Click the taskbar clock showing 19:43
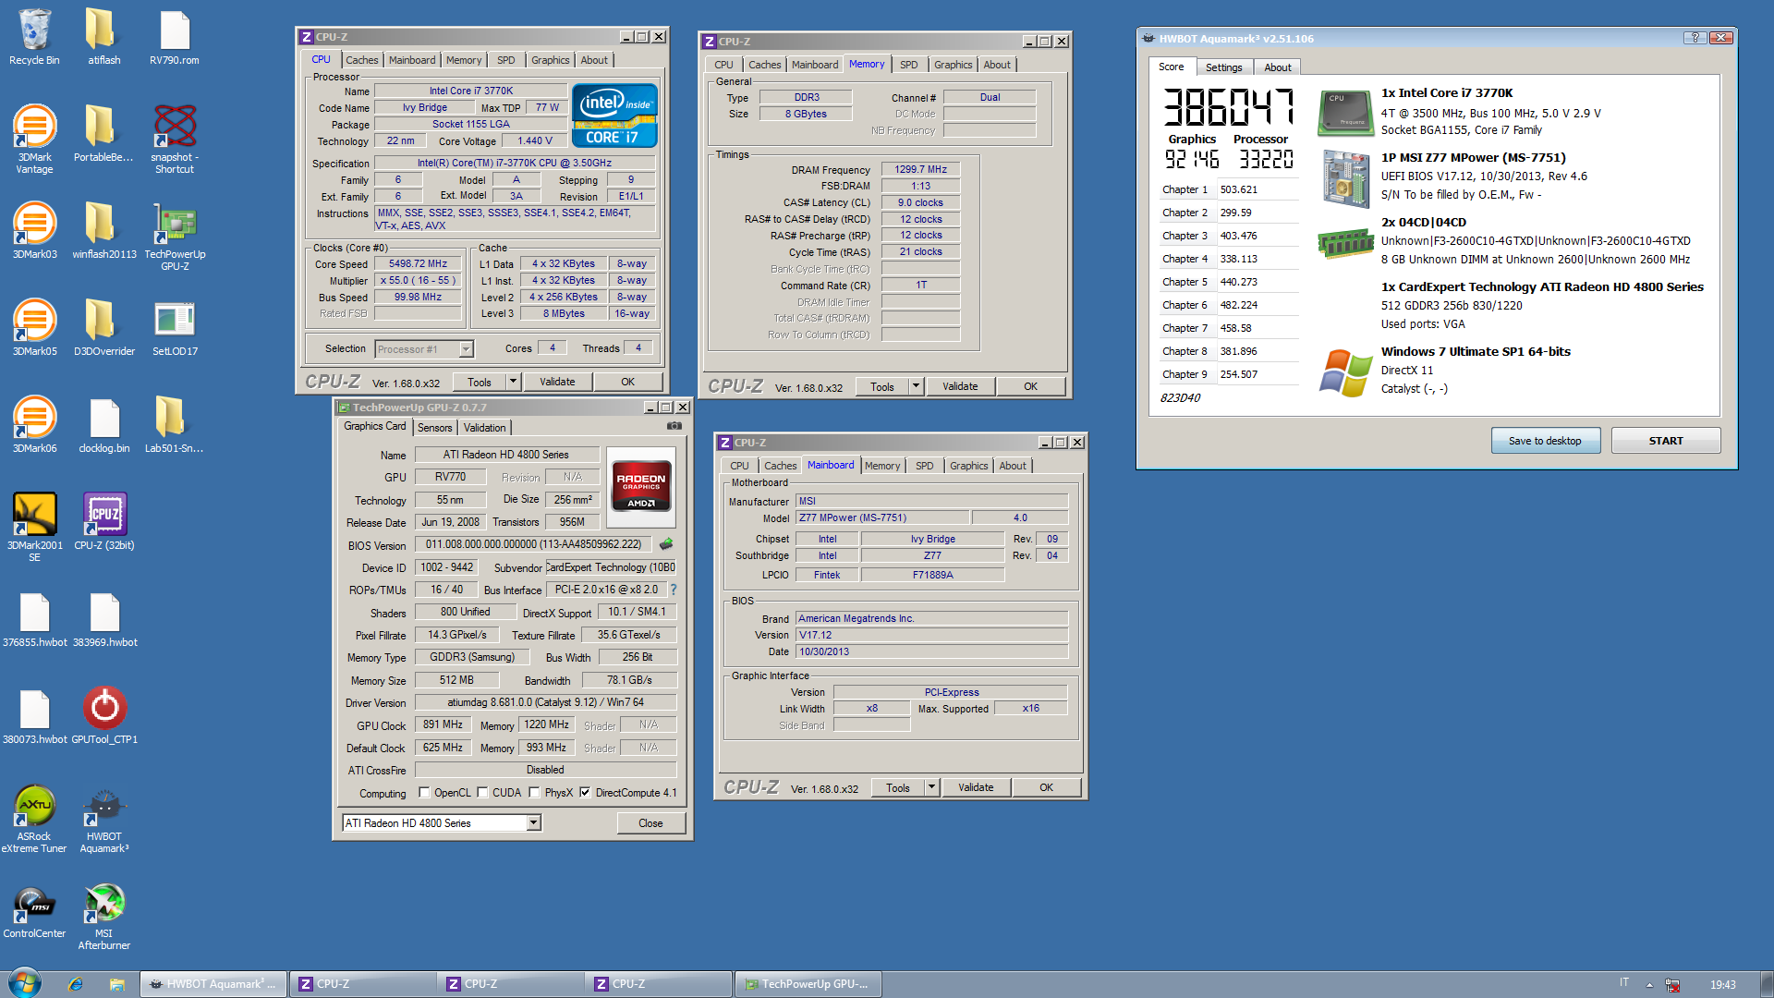The image size is (1774, 998). click(x=1722, y=985)
